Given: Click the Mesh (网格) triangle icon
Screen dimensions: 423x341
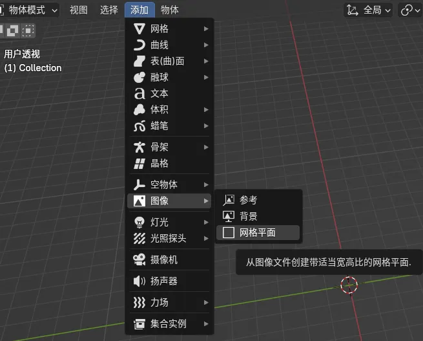Looking at the screenshot, I should tap(139, 28).
